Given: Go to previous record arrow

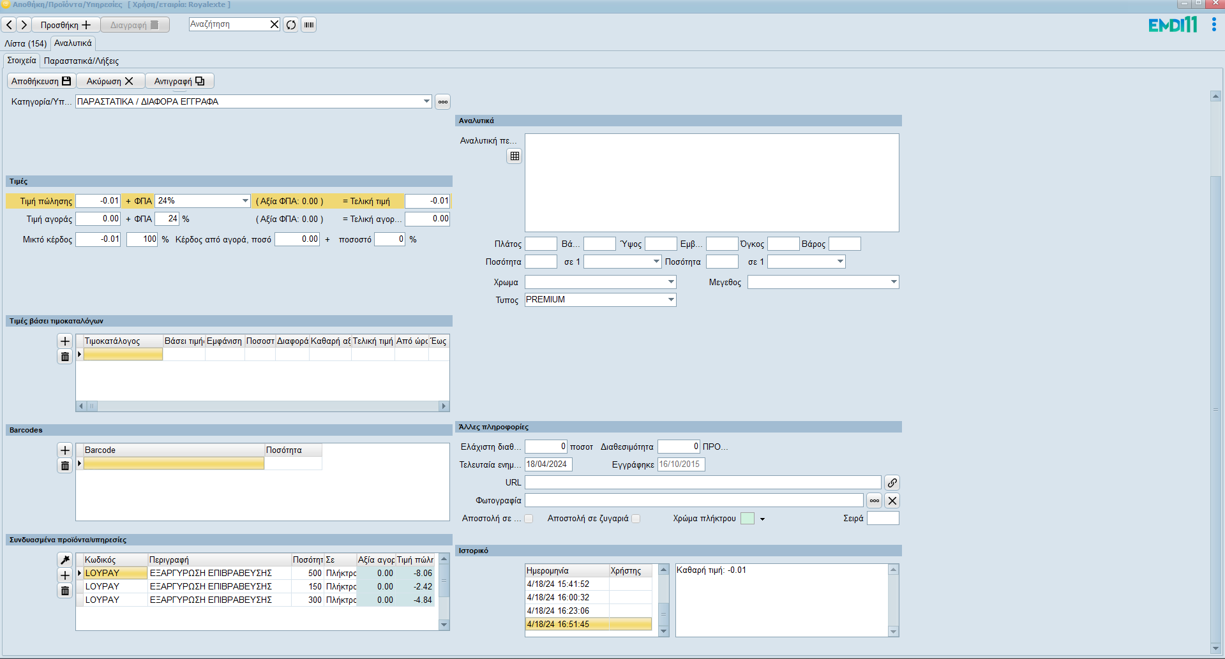Looking at the screenshot, I should coord(9,25).
